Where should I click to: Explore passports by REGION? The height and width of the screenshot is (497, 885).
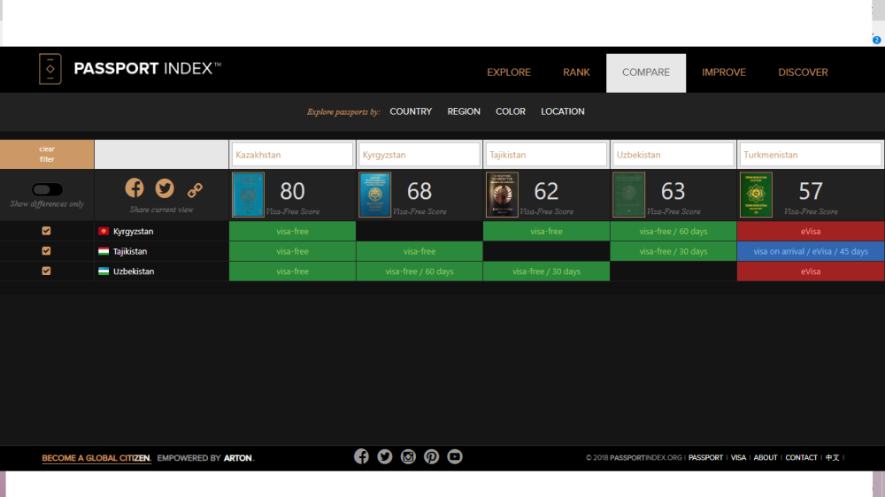[464, 111]
